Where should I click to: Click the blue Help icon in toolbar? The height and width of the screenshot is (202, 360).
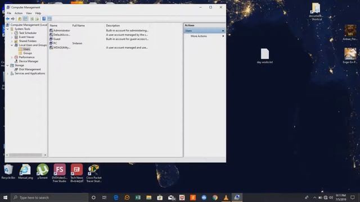(44, 19)
